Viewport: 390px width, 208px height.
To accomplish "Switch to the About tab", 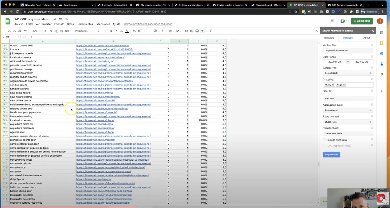I will coord(366,38).
